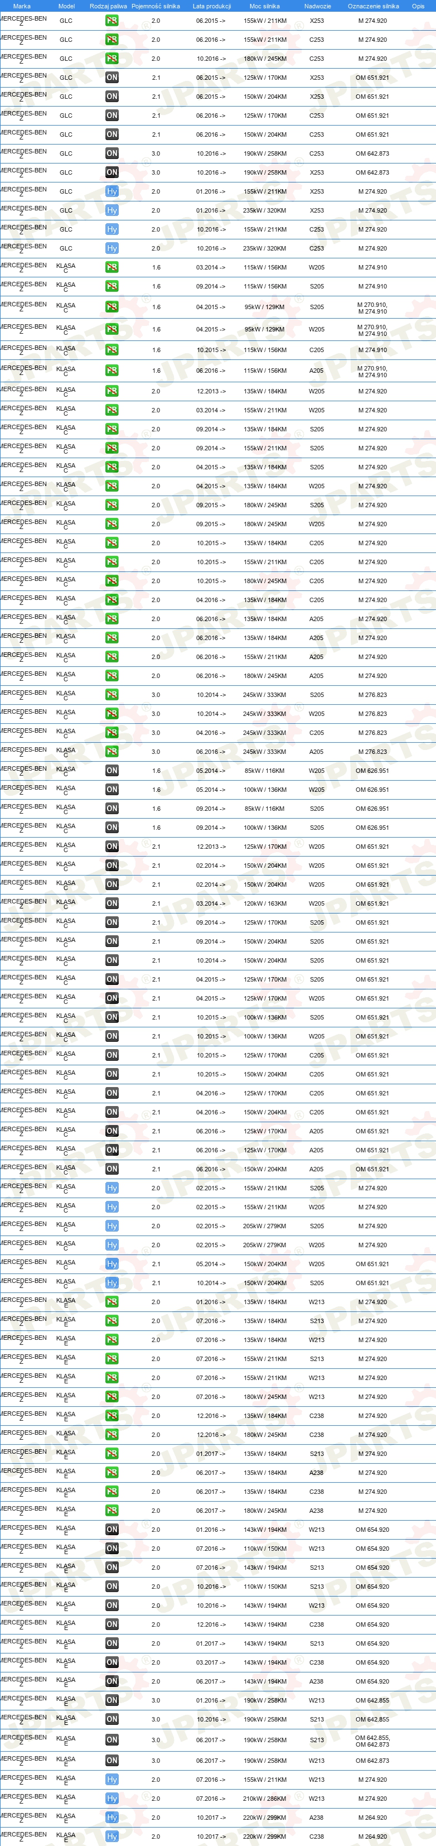Click the Lata produkcji column header

click(211, 6)
